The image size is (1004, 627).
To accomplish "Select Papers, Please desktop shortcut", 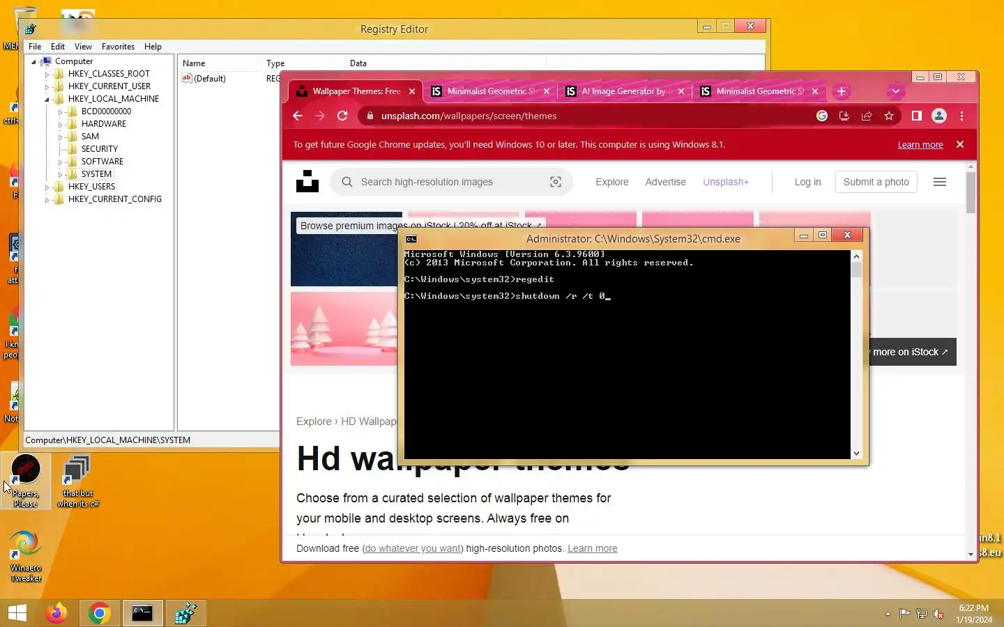I will click(x=26, y=481).
